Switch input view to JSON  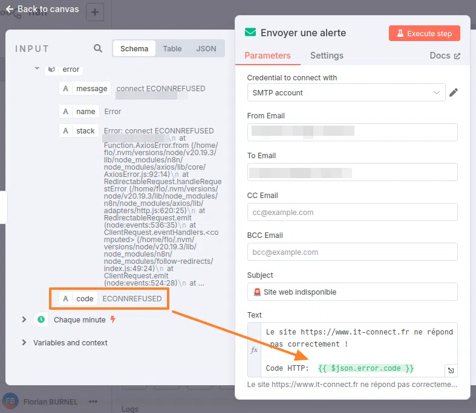tap(206, 48)
